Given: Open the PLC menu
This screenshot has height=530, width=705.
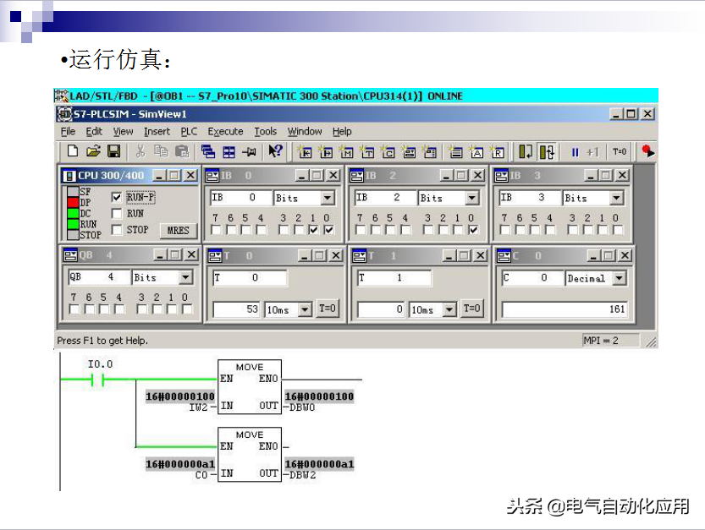Looking at the screenshot, I should 189,132.
